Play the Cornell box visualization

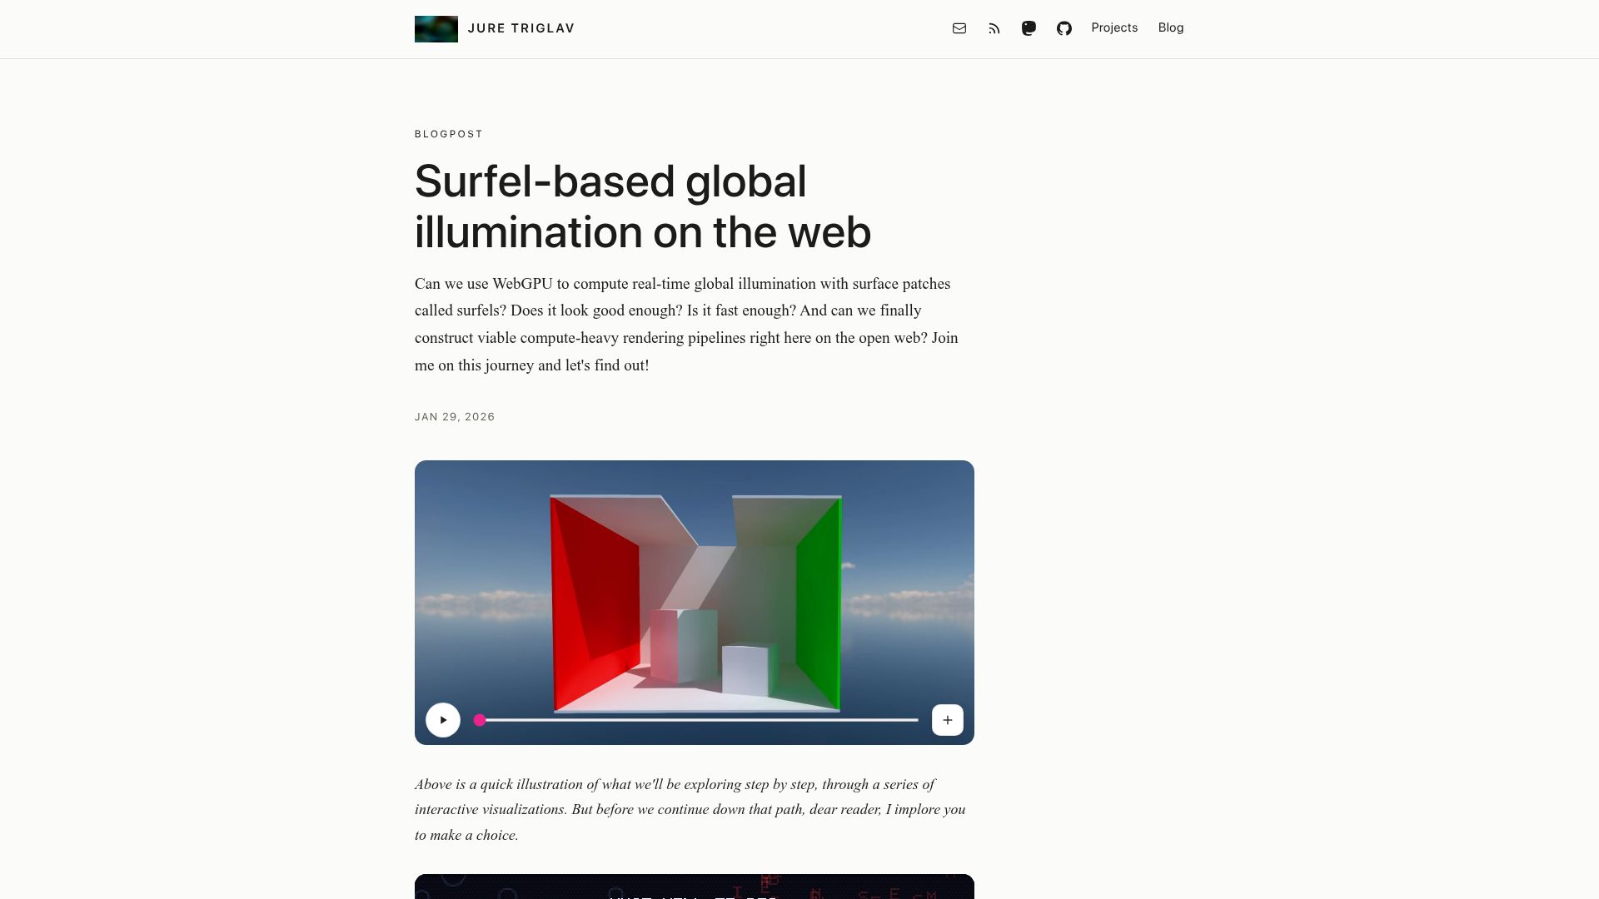(x=443, y=720)
